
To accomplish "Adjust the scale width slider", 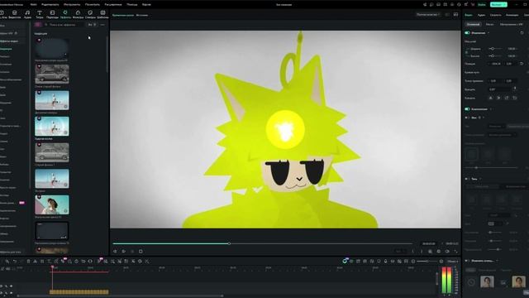I will tap(495, 49).
